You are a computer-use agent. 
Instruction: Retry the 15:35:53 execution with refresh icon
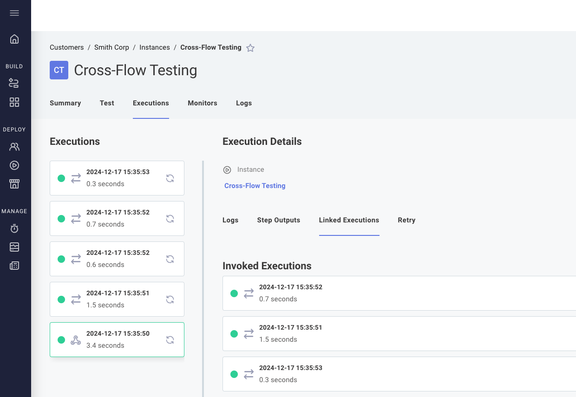point(170,178)
